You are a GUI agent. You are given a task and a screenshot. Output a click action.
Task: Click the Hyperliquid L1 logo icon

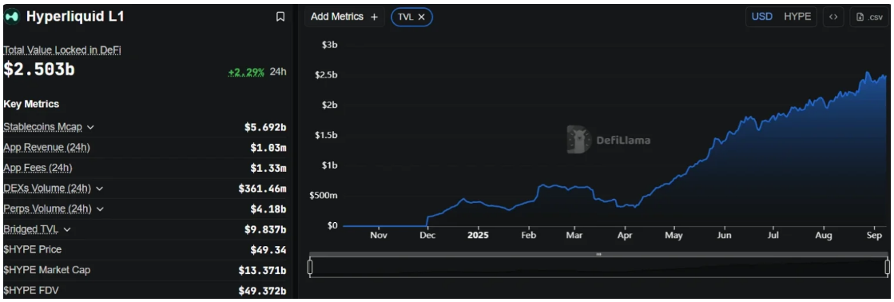pos(12,17)
